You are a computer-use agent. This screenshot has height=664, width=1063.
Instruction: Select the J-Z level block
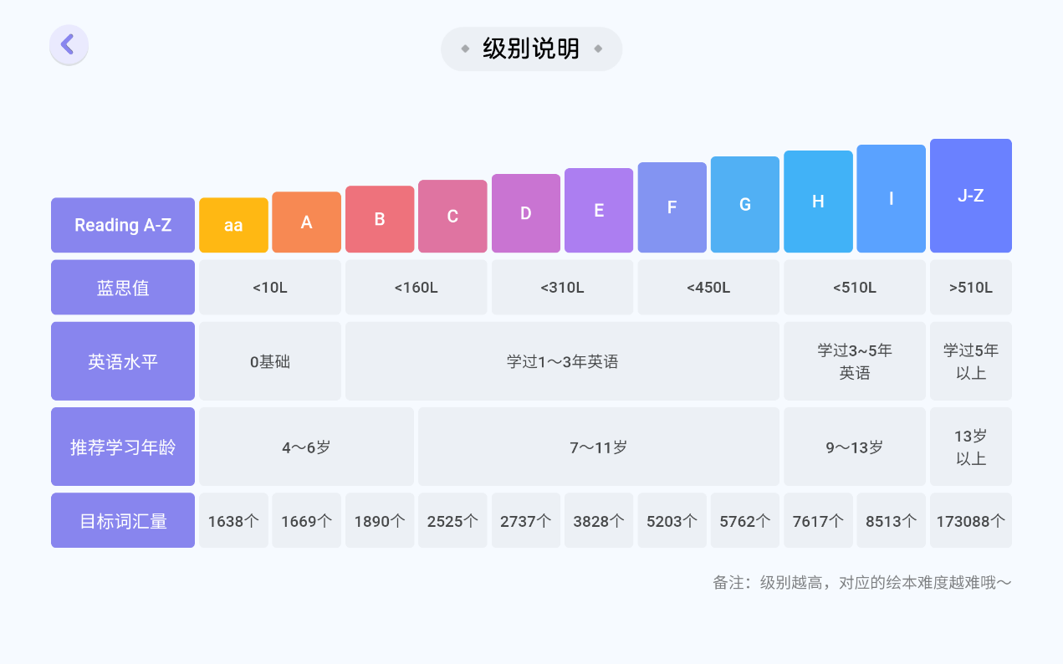click(971, 196)
